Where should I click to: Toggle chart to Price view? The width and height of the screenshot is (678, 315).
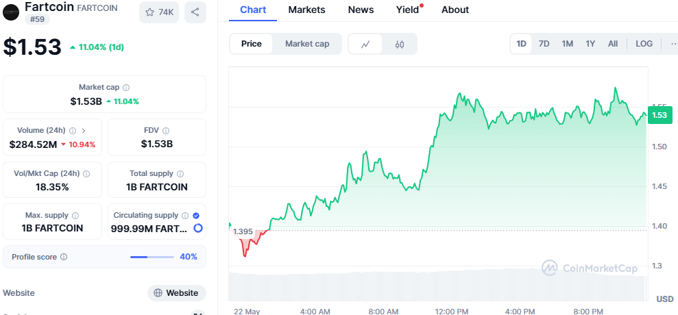coord(251,44)
